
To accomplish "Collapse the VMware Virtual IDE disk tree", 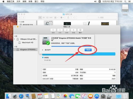I will [14, 39].
